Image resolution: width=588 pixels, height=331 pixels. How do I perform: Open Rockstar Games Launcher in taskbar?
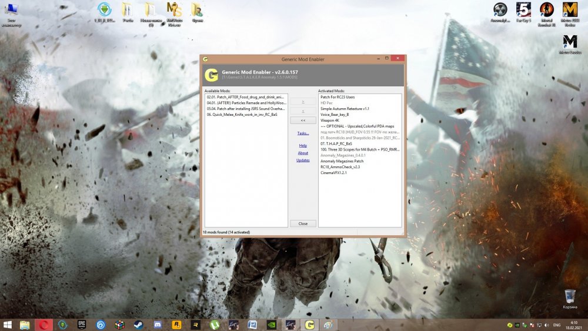176,325
